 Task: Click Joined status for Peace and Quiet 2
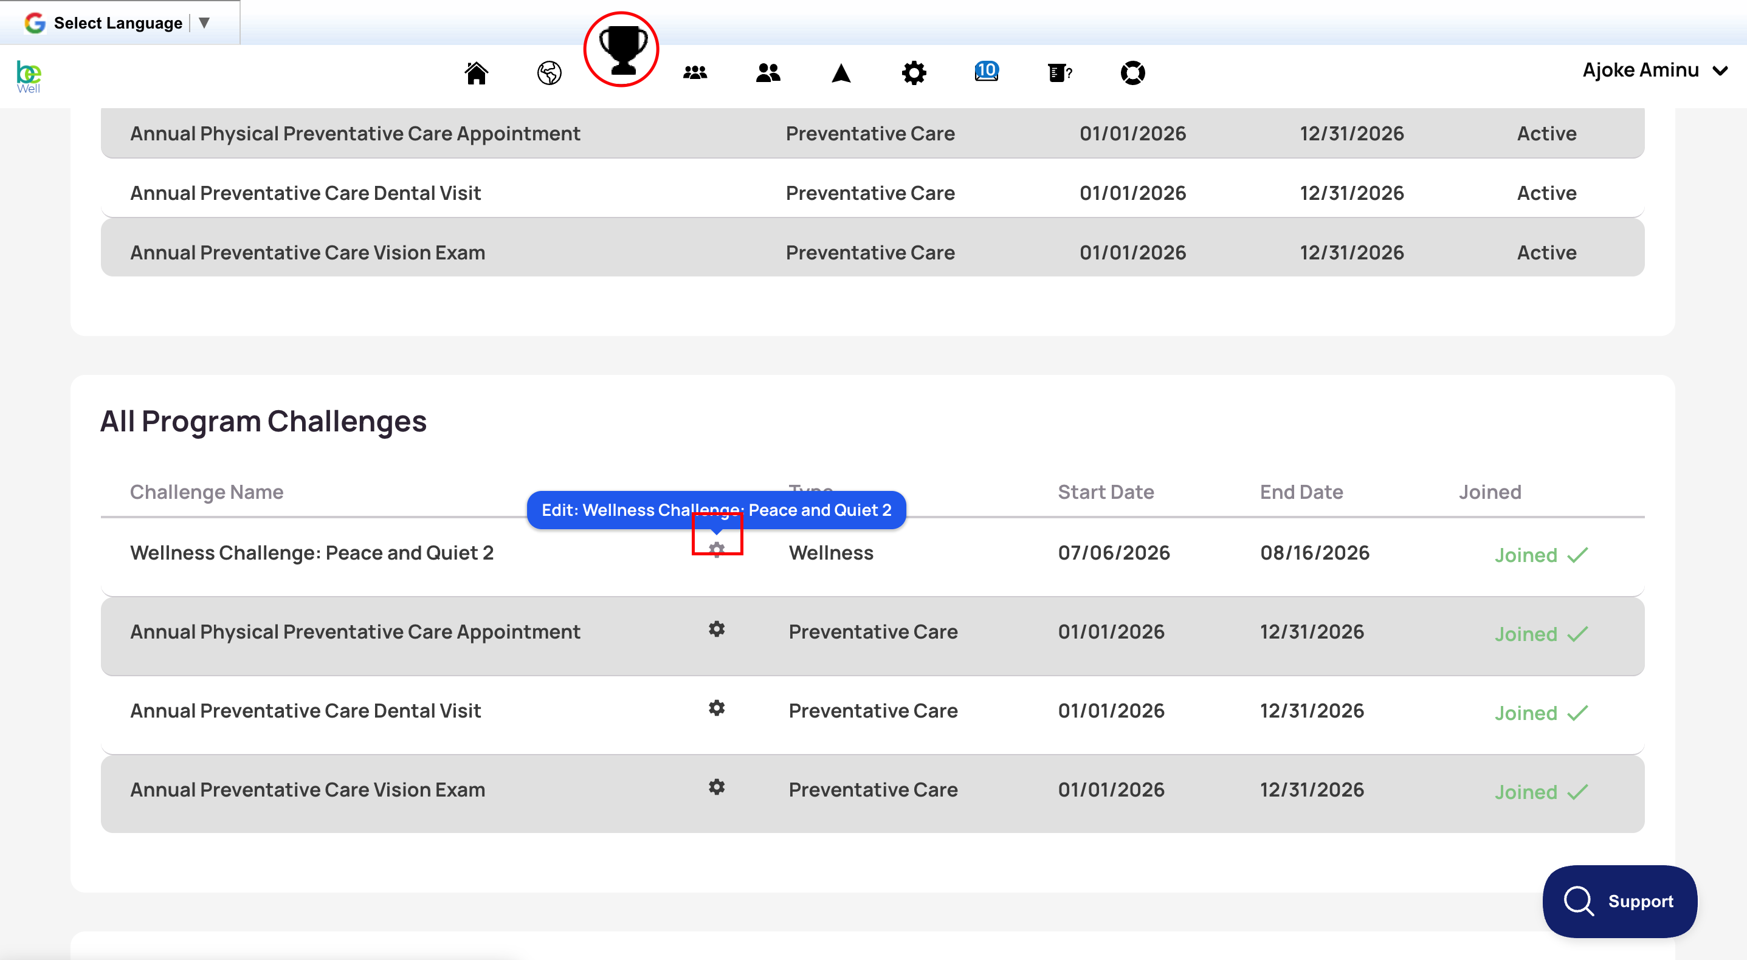[x=1541, y=555]
